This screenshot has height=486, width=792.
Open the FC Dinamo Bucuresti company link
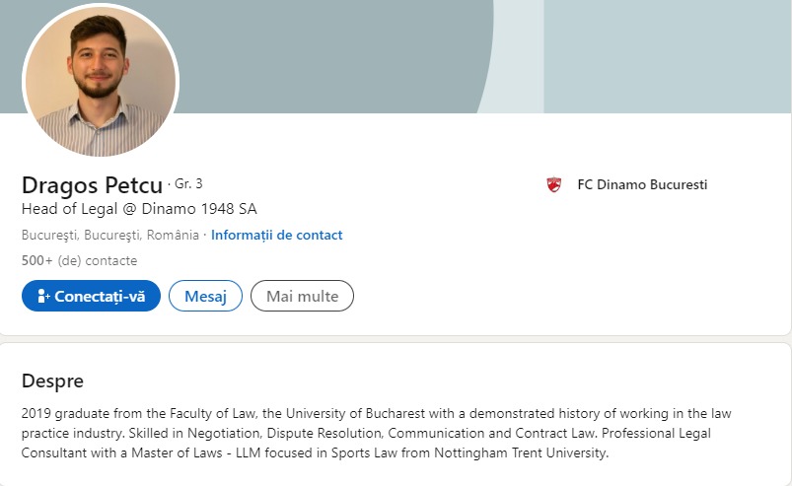[x=642, y=184]
